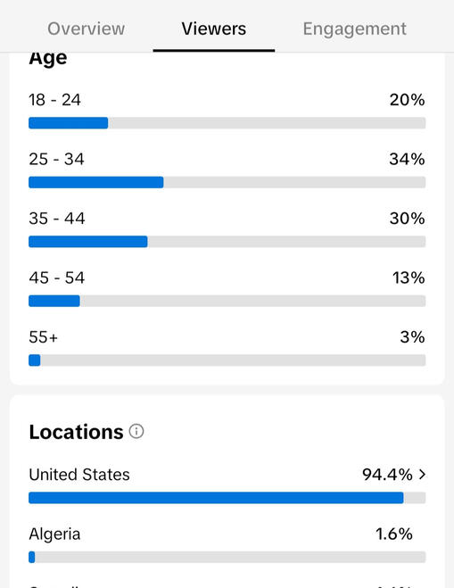Image resolution: width=454 pixels, height=588 pixels.
Task: Click the 94.4% percentage value
Action: pos(387,475)
